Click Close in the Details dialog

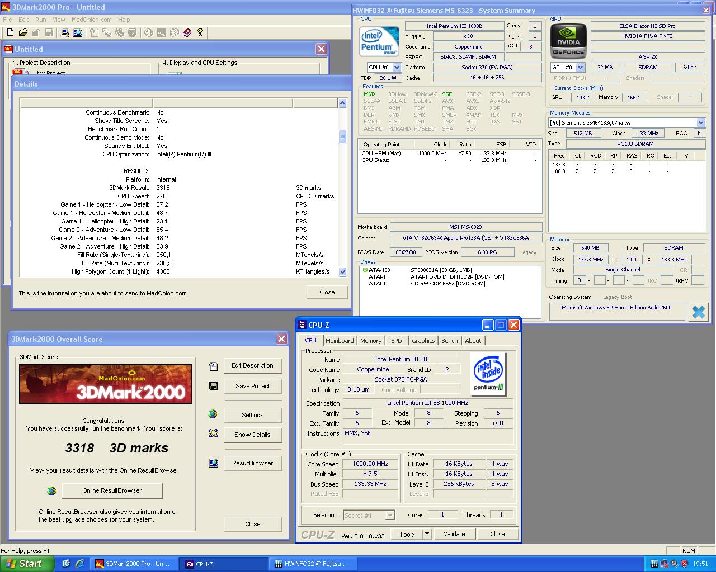(x=327, y=292)
